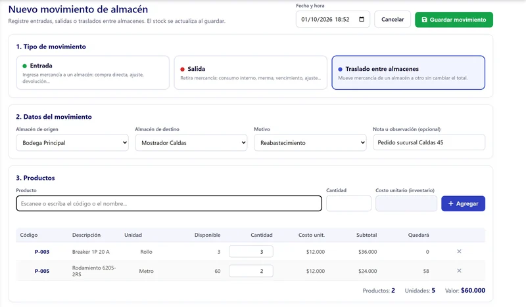
Task: Click the Metro unit cell
Action: pyautogui.click(x=146, y=271)
